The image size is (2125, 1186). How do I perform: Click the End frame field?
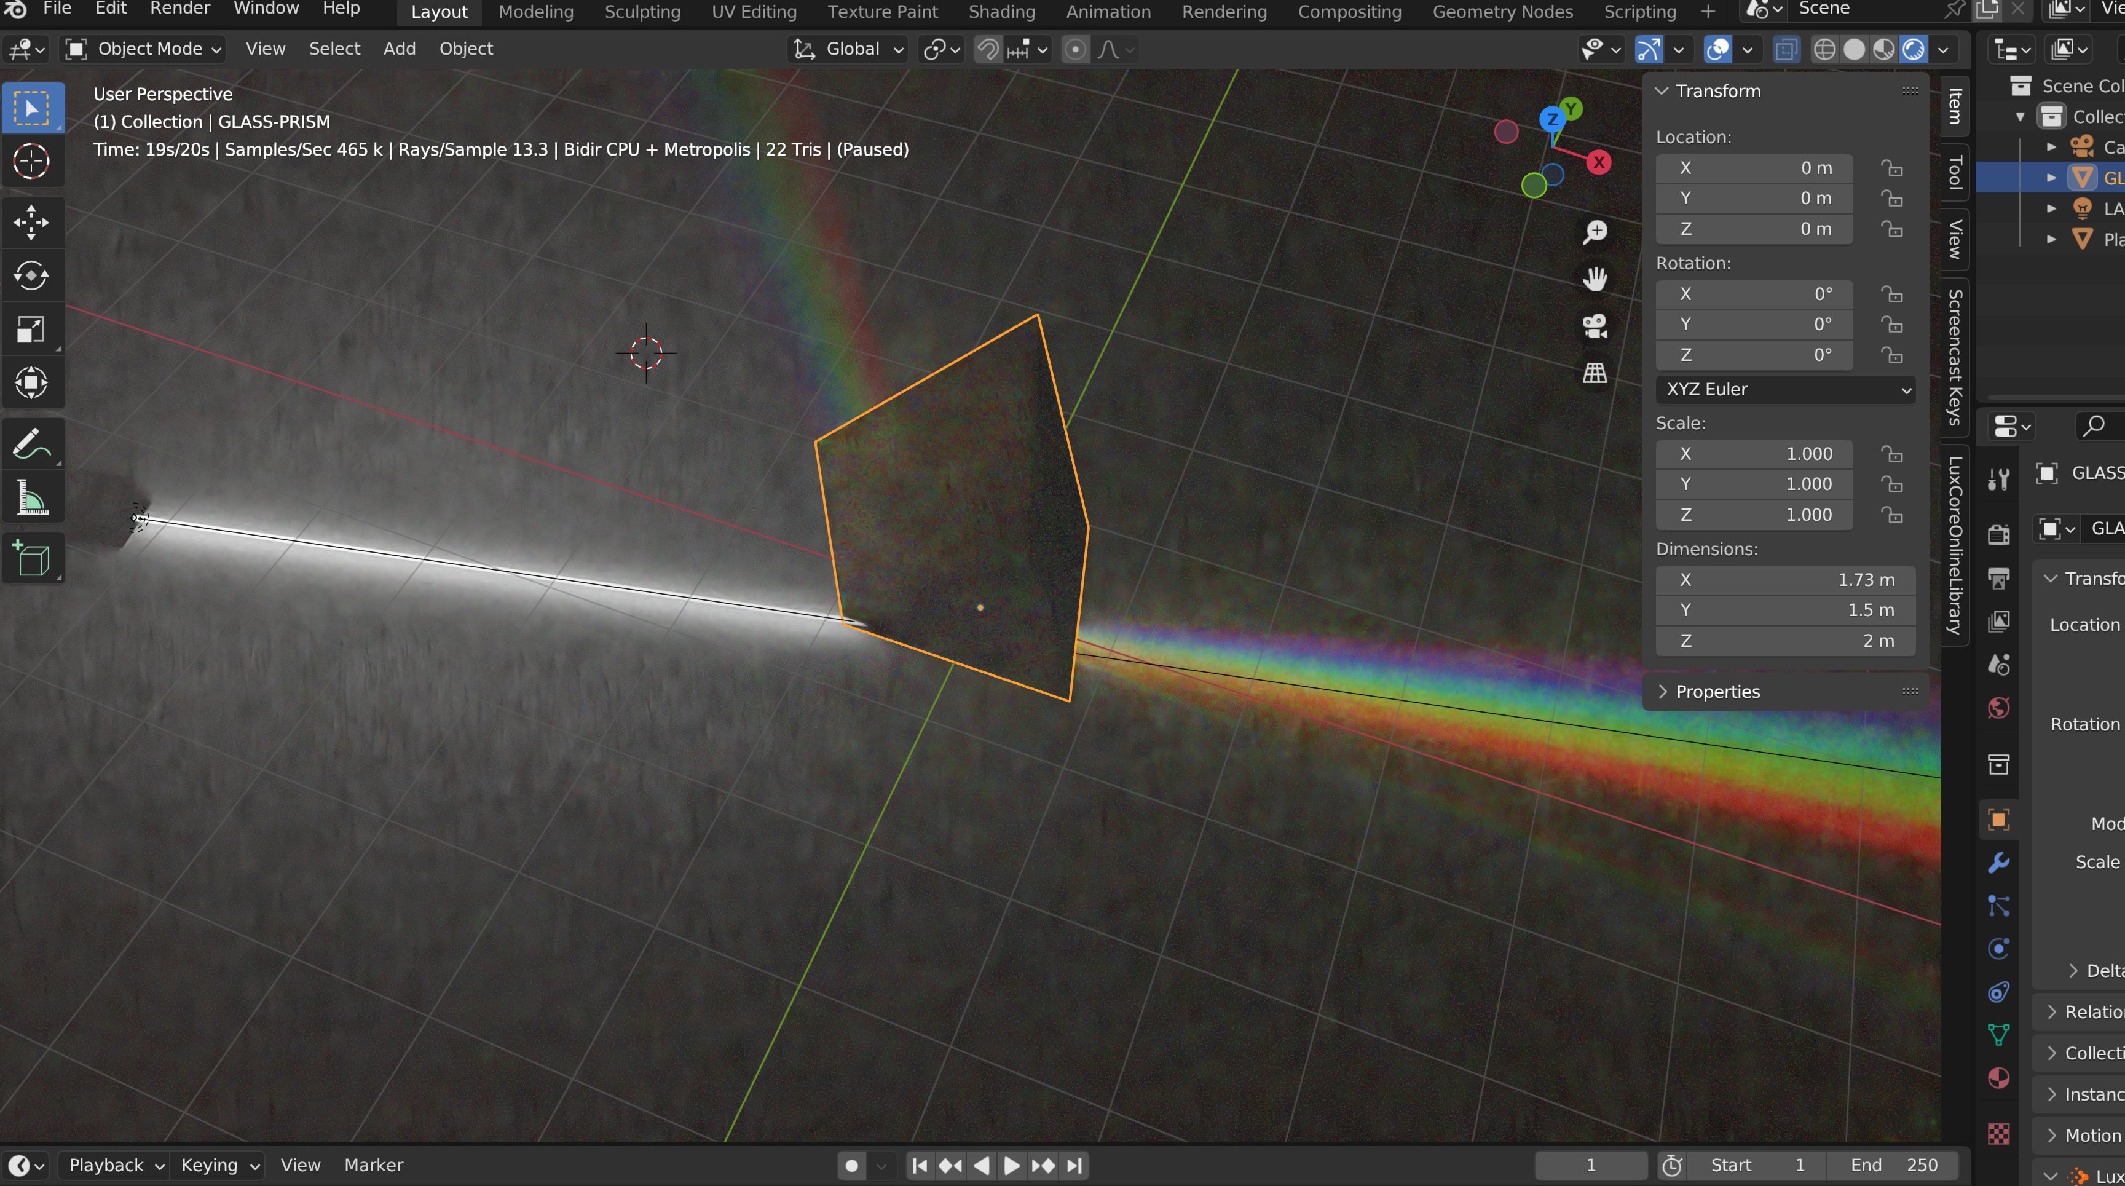point(1893,1164)
